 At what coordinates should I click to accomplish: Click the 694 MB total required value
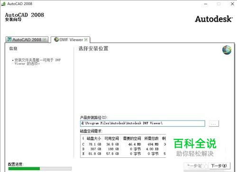[x=153, y=144]
